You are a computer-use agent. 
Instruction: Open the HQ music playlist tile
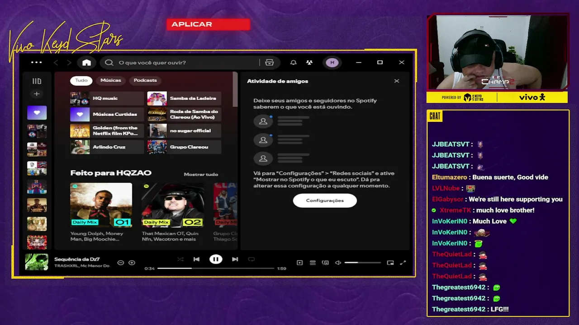point(107,98)
